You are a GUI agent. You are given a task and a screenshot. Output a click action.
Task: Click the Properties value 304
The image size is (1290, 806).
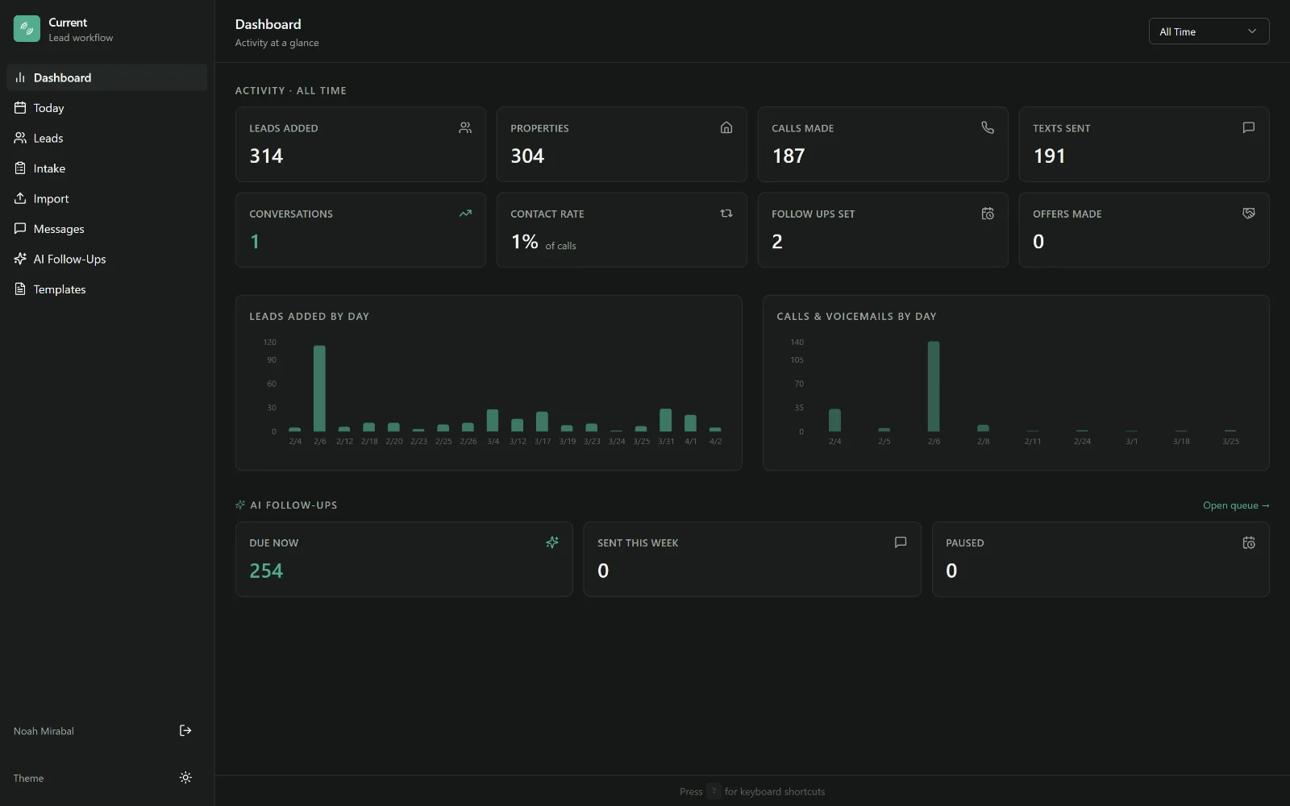tap(527, 156)
